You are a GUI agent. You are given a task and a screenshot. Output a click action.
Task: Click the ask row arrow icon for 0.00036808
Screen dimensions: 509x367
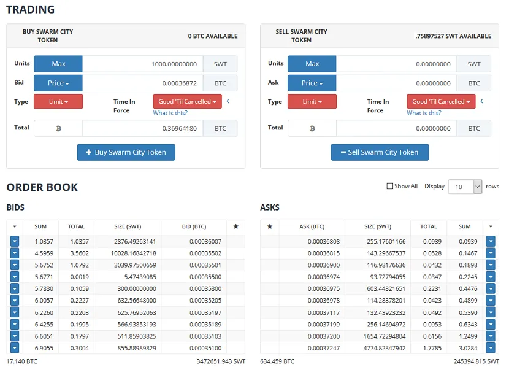click(x=491, y=241)
